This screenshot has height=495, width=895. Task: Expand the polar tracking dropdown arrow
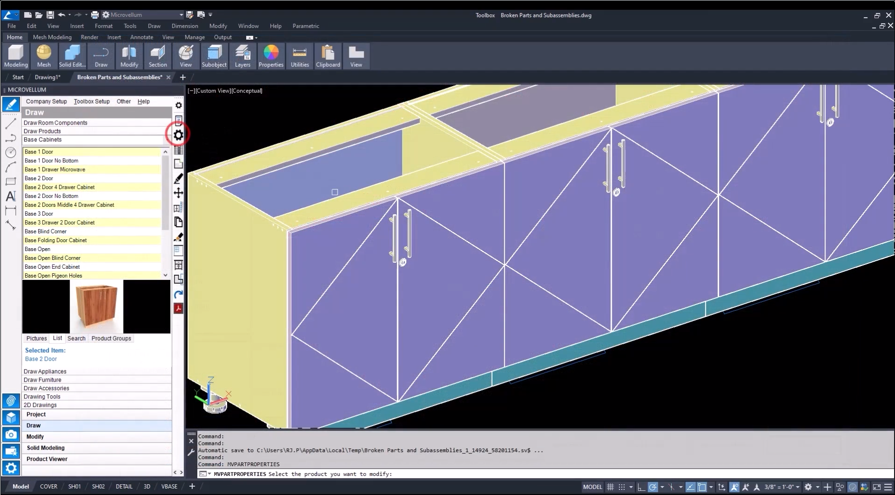pyautogui.click(x=662, y=487)
